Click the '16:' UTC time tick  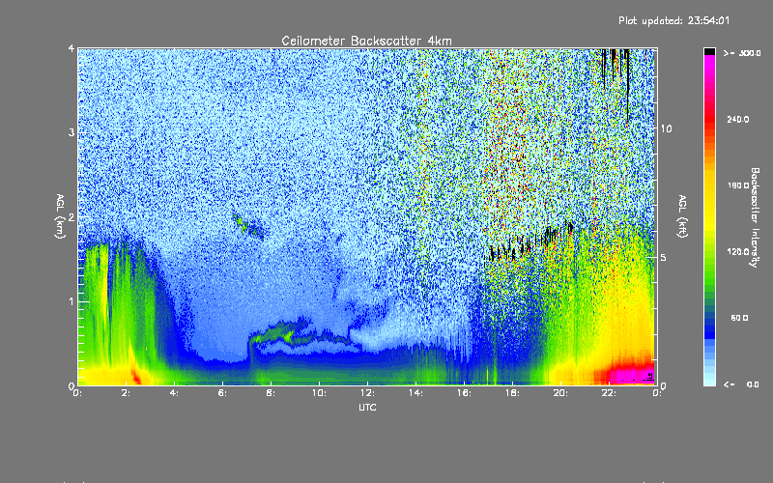click(464, 393)
